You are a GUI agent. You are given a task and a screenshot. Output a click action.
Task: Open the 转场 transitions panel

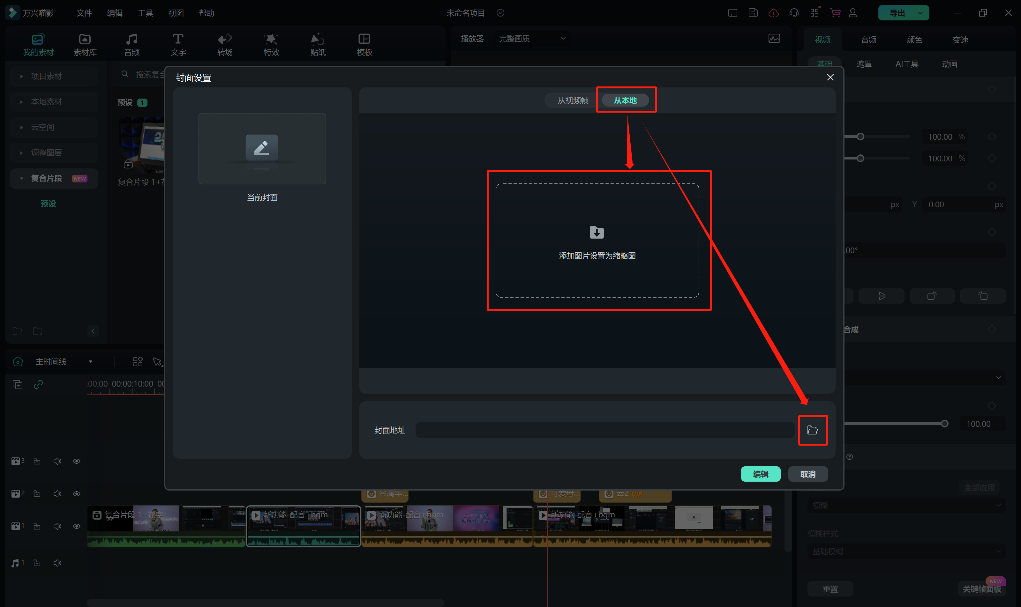point(225,44)
